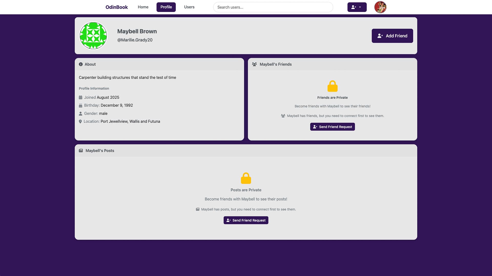This screenshot has height=276, width=492.
Task: Open the current user avatar menu
Action: (380, 7)
